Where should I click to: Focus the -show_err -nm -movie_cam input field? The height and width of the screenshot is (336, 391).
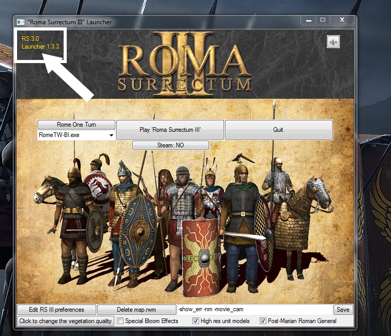coord(254,309)
